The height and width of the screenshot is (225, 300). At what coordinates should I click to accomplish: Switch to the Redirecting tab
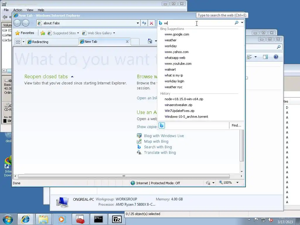tap(52, 42)
